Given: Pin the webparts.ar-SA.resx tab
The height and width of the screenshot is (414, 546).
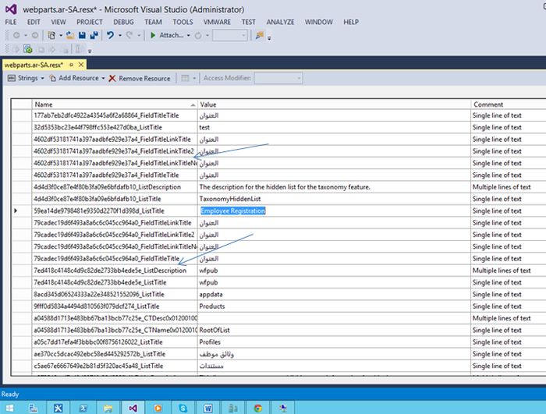Looking at the screenshot, I should 72,65.
